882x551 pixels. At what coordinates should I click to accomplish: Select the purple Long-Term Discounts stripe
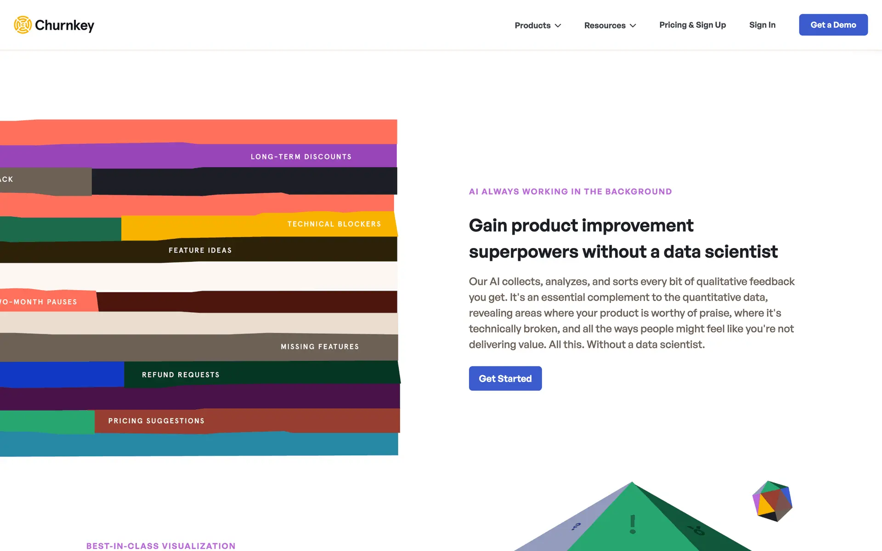pos(301,157)
